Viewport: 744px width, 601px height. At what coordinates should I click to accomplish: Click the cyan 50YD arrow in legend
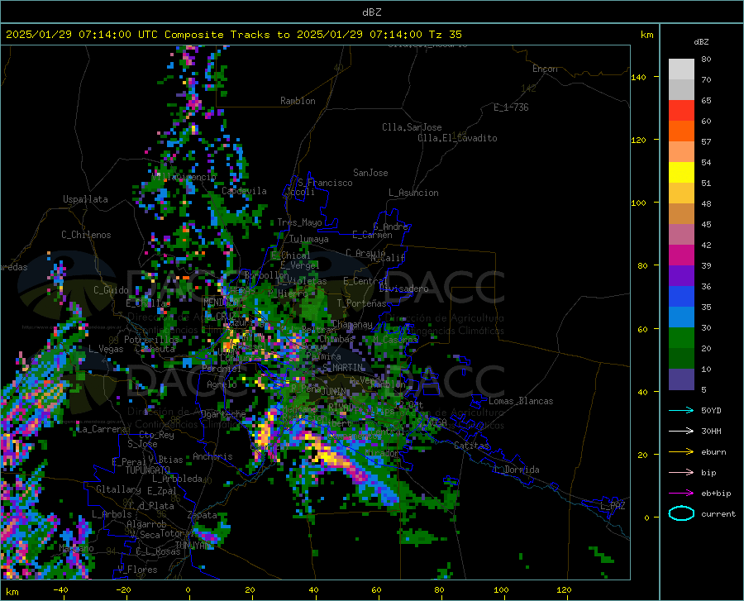tap(681, 410)
